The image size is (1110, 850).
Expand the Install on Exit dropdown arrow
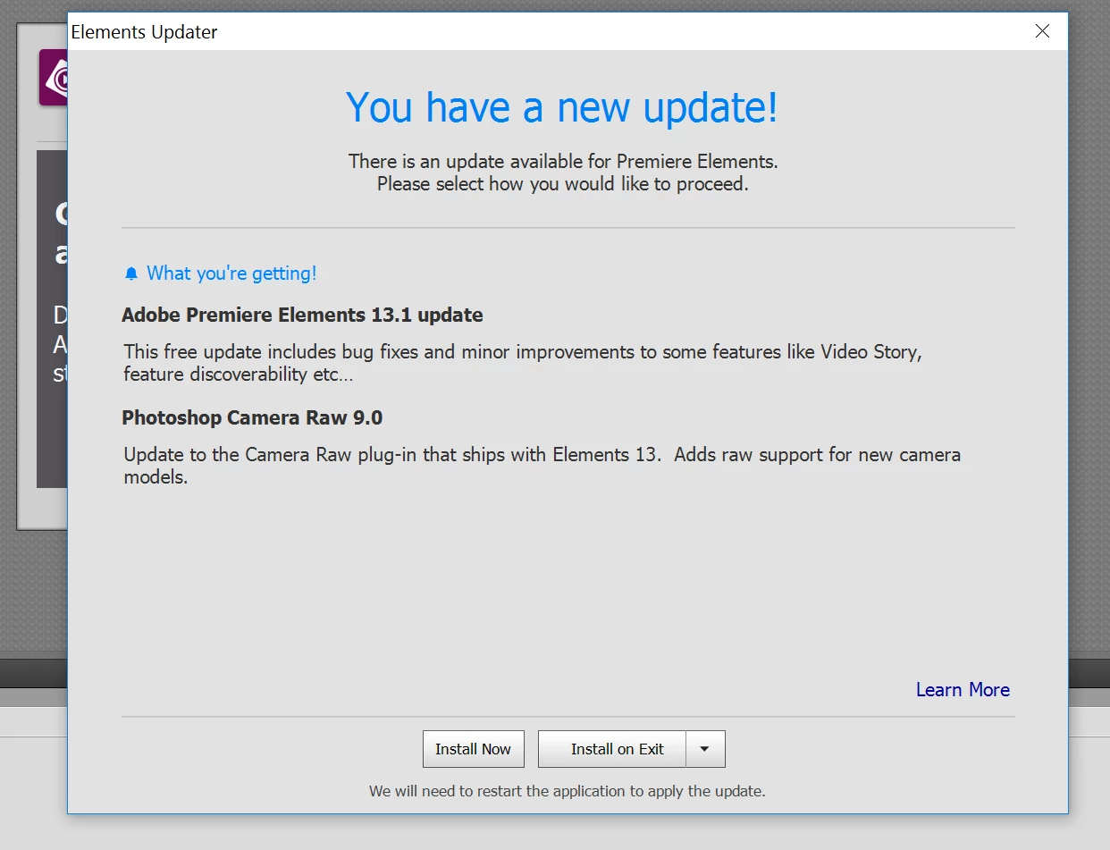pyautogui.click(x=705, y=749)
